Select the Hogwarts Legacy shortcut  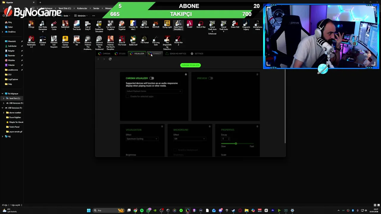pyautogui.click(x=246, y=26)
